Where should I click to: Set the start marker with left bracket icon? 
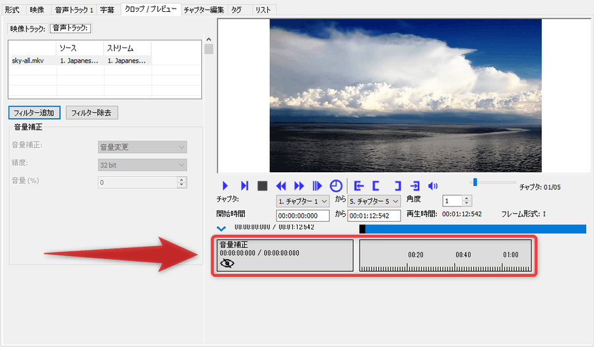pyautogui.click(x=376, y=185)
